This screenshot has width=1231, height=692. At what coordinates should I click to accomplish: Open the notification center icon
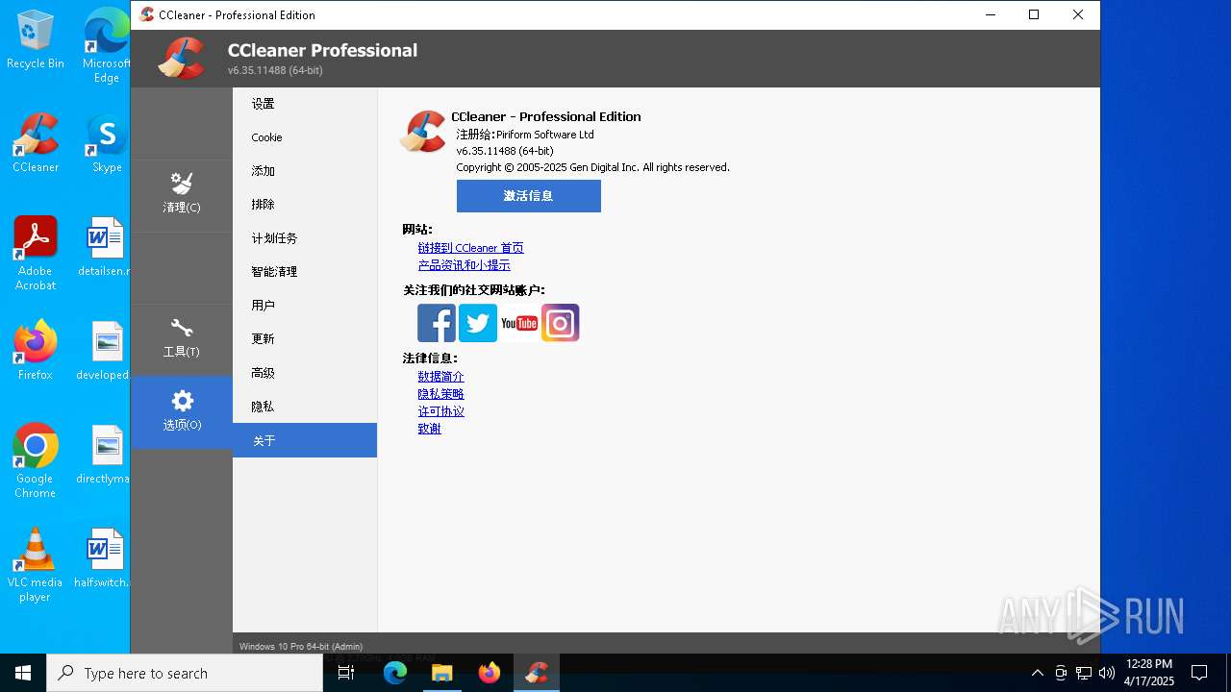coord(1199,673)
